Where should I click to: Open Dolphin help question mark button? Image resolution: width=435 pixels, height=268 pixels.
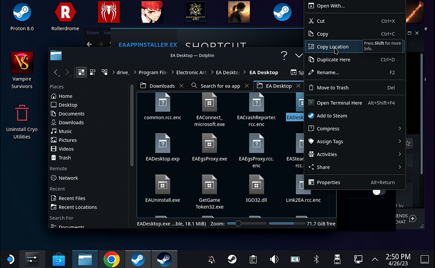click(x=284, y=55)
